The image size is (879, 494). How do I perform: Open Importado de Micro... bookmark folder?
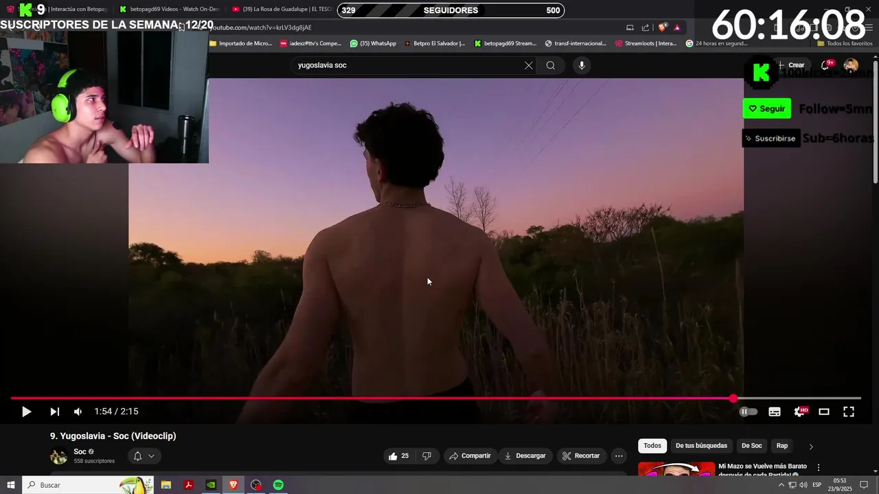coord(241,43)
